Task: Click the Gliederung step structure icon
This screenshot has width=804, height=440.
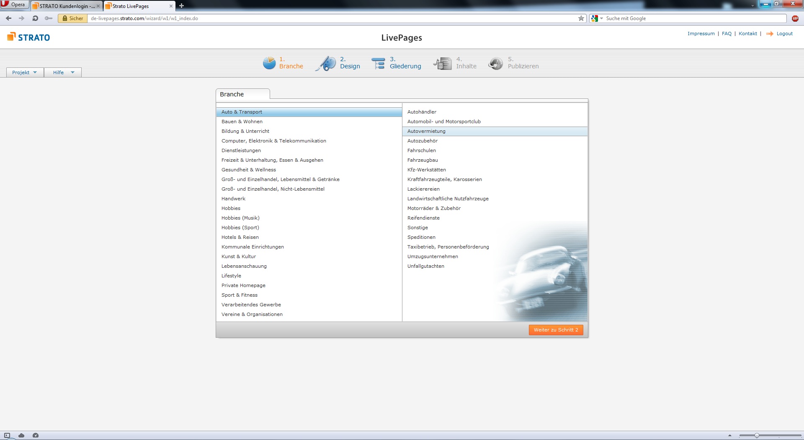Action: (x=378, y=63)
